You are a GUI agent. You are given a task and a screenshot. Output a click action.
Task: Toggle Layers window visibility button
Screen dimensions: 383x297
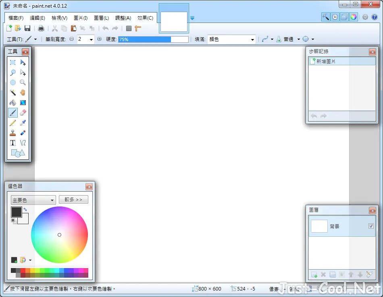(344, 17)
